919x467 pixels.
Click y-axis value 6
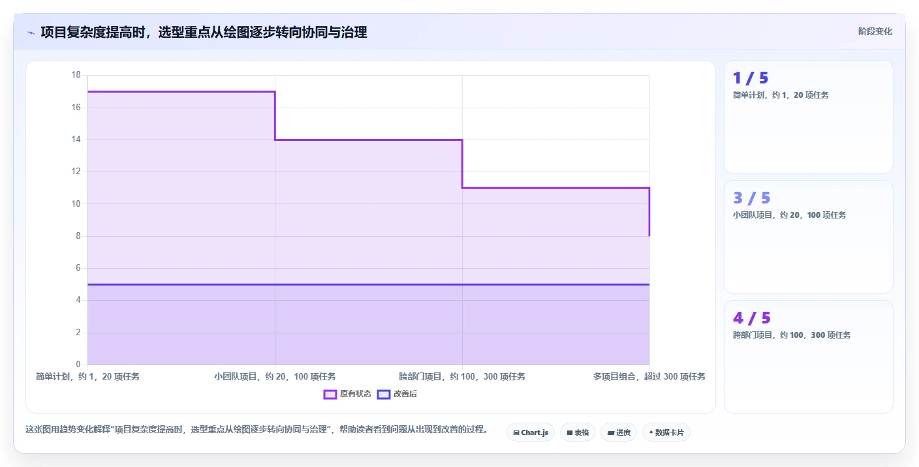pos(78,268)
